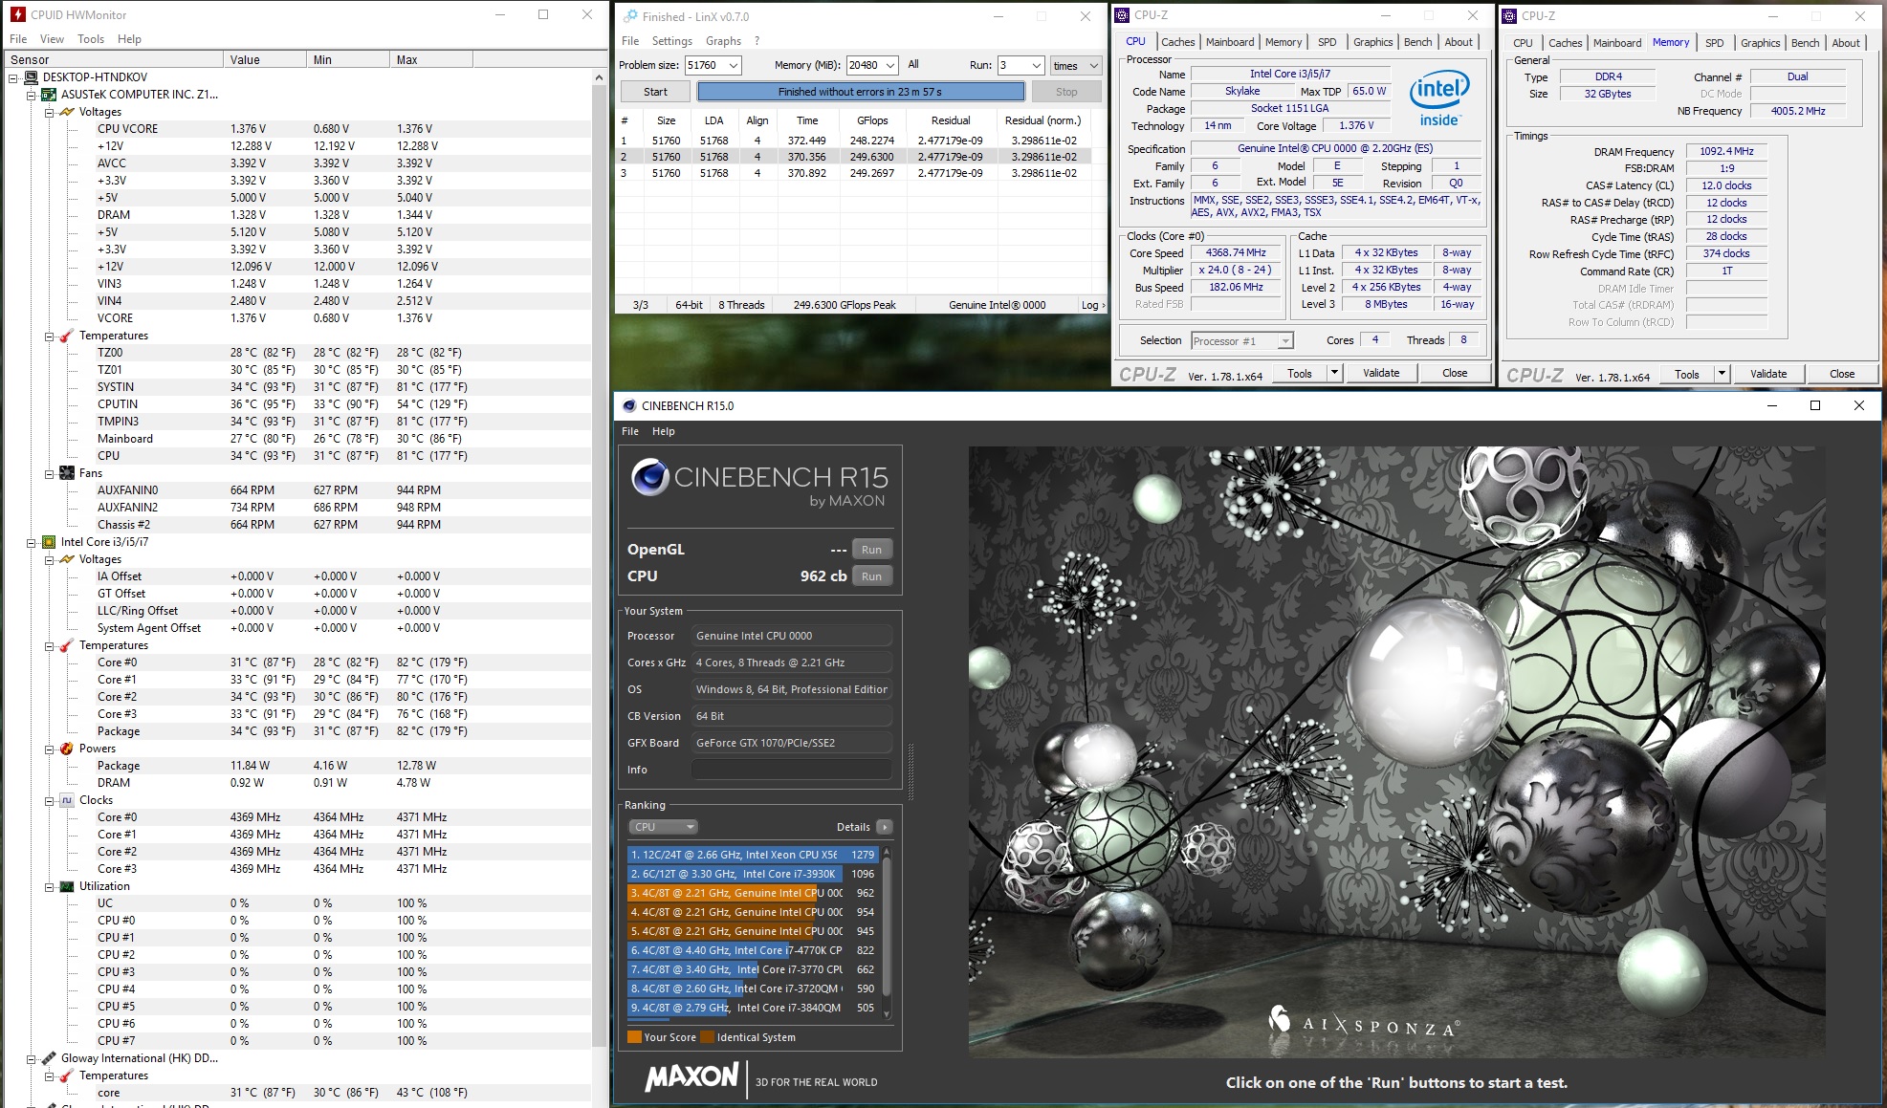Open the Problem size dropdown in LinX
The height and width of the screenshot is (1108, 1887).
tap(733, 66)
